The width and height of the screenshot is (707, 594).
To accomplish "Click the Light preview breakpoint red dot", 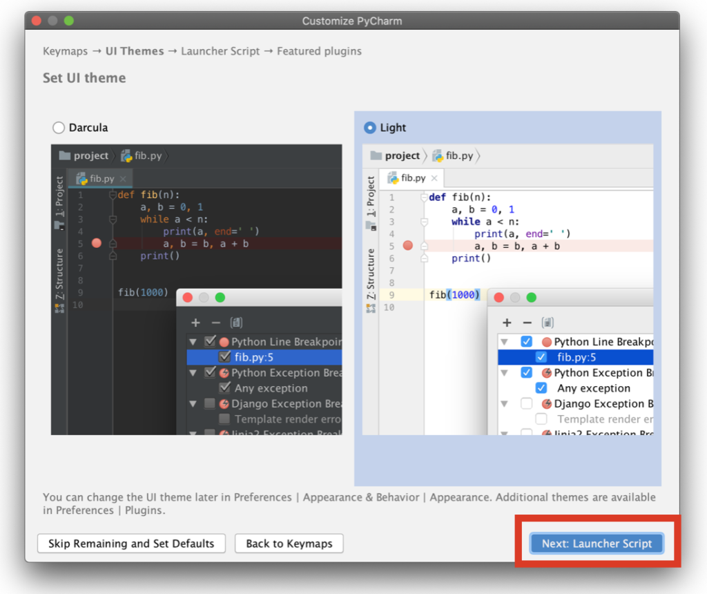I will (x=407, y=246).
